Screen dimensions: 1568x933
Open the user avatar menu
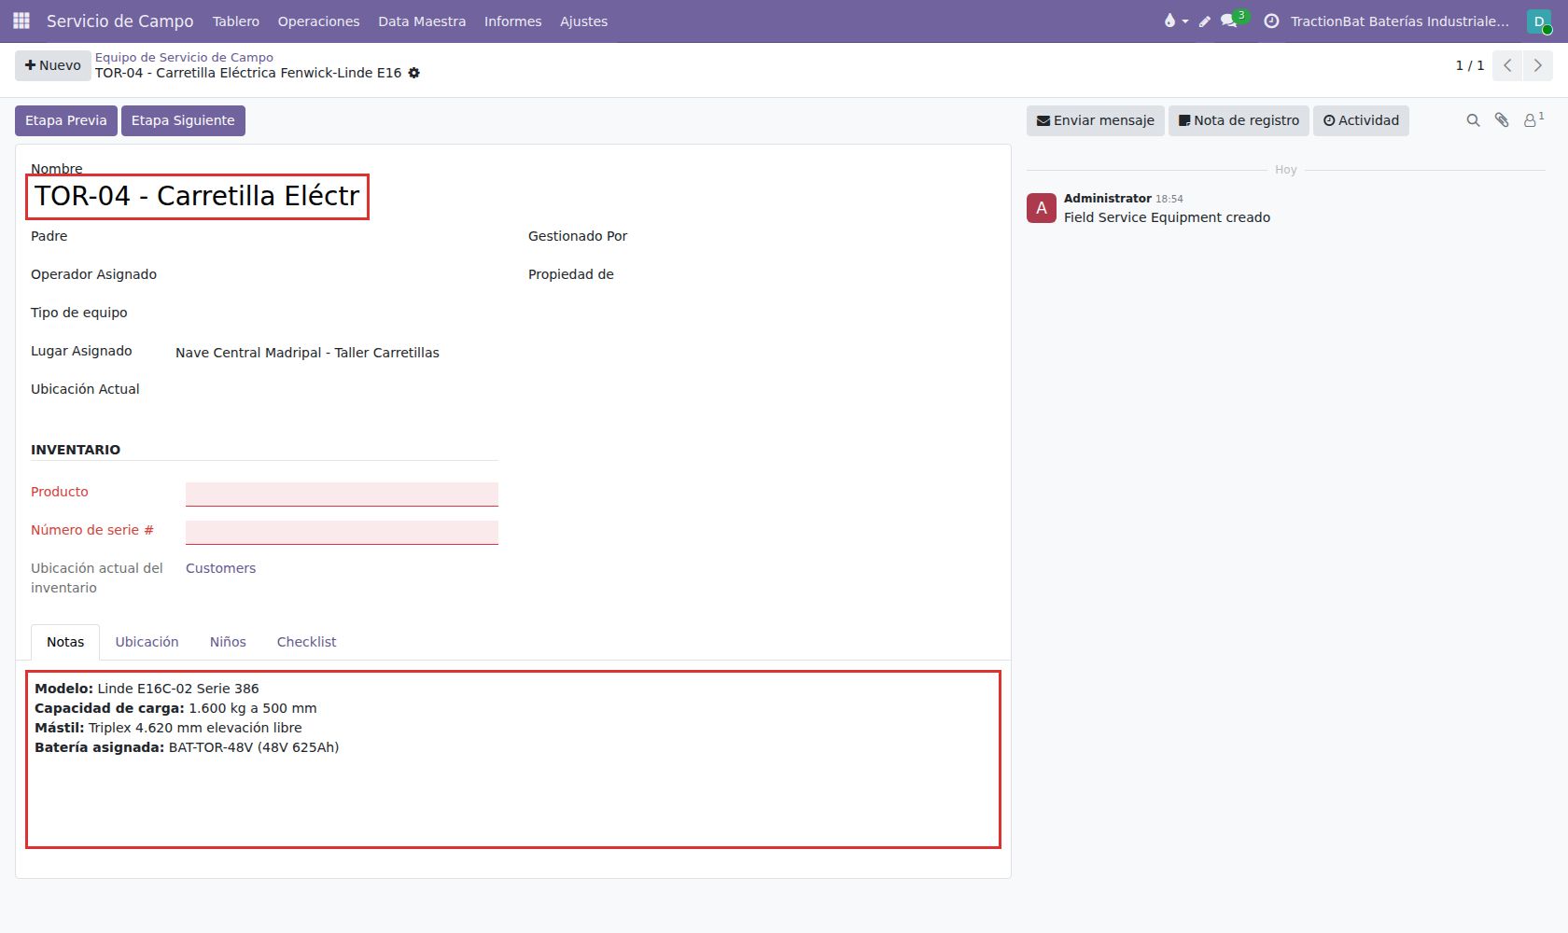[x=1539, y=21]
